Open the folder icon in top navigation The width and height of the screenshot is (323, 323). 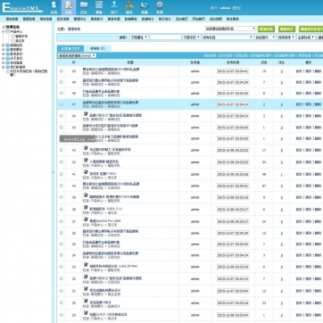click(84, 4)
